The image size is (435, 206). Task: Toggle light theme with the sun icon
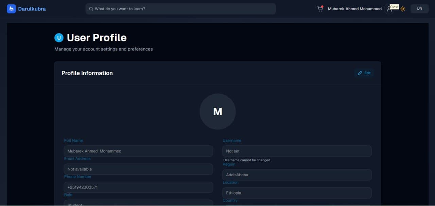click(x=403, y=9)
